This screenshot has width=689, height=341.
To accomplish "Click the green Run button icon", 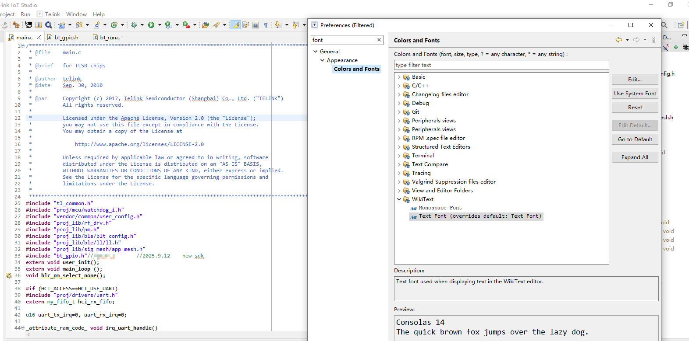I will (151, 25).
